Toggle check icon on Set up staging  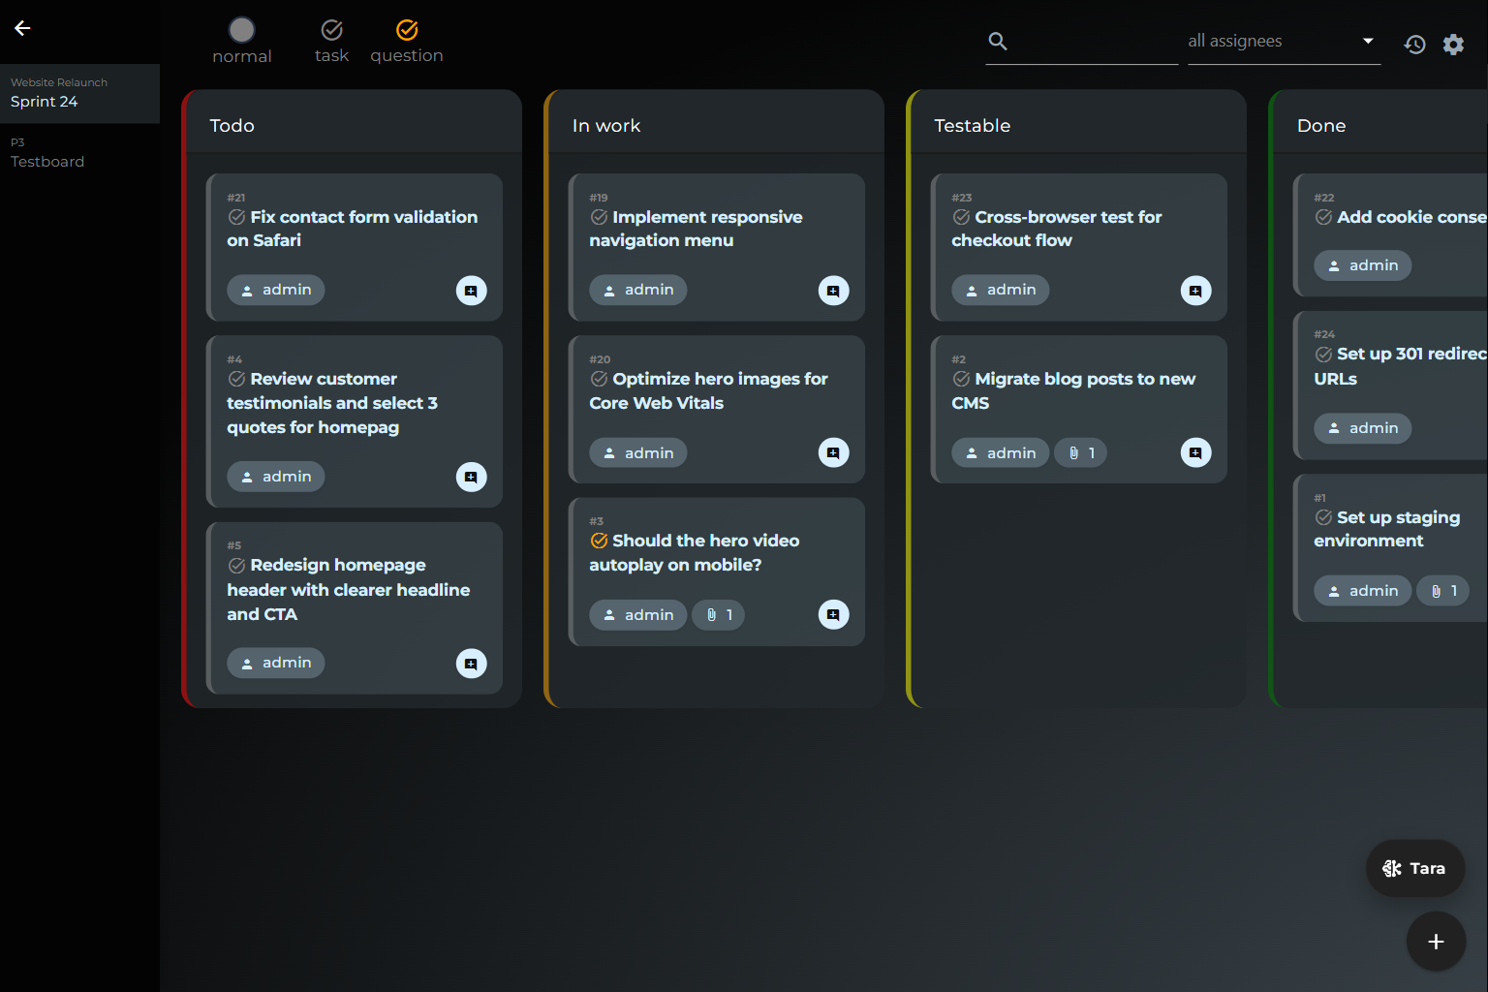pyautogui.click(x=1323, y=517)
